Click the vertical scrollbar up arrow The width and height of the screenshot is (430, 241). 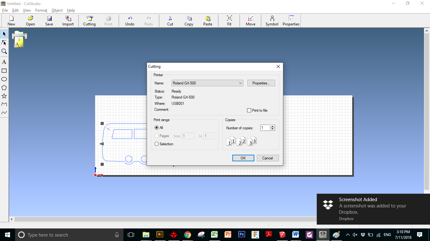[x=427, y=31]
